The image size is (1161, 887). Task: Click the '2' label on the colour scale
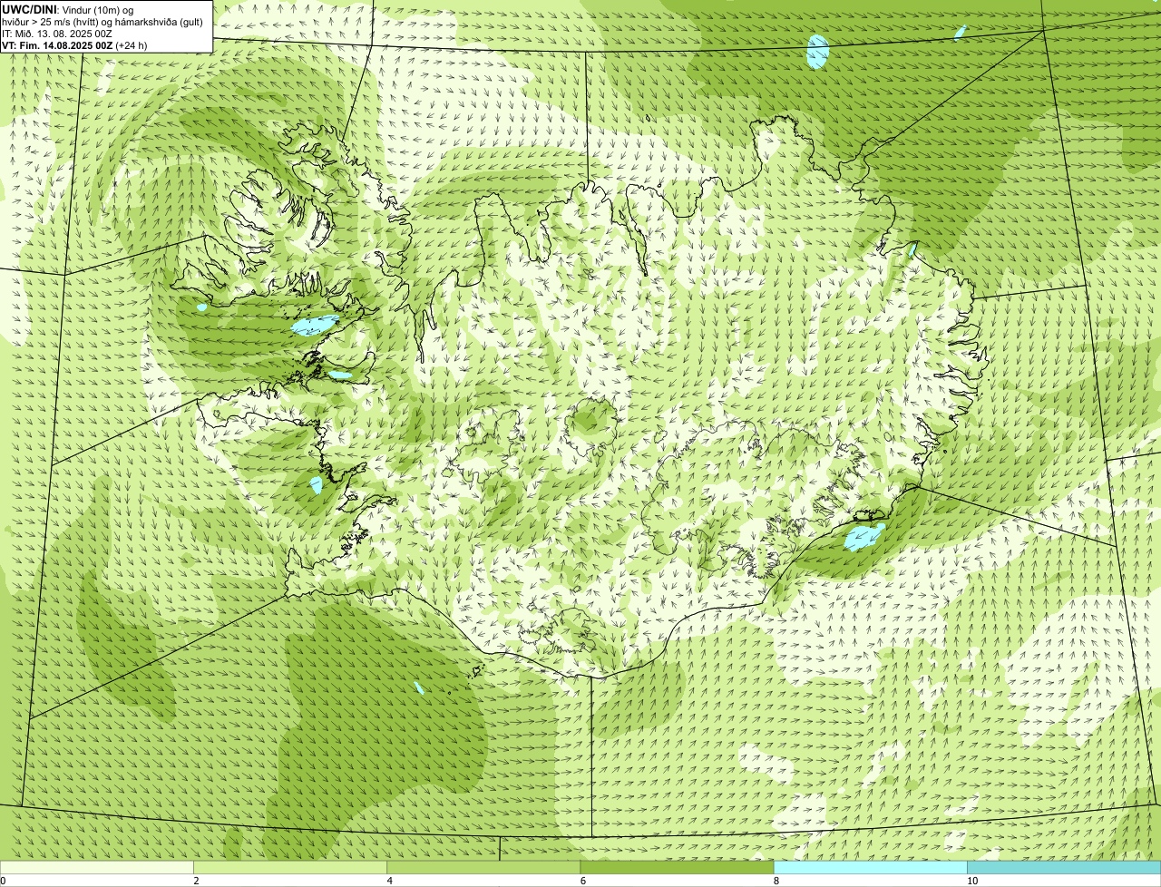point(196,881)
